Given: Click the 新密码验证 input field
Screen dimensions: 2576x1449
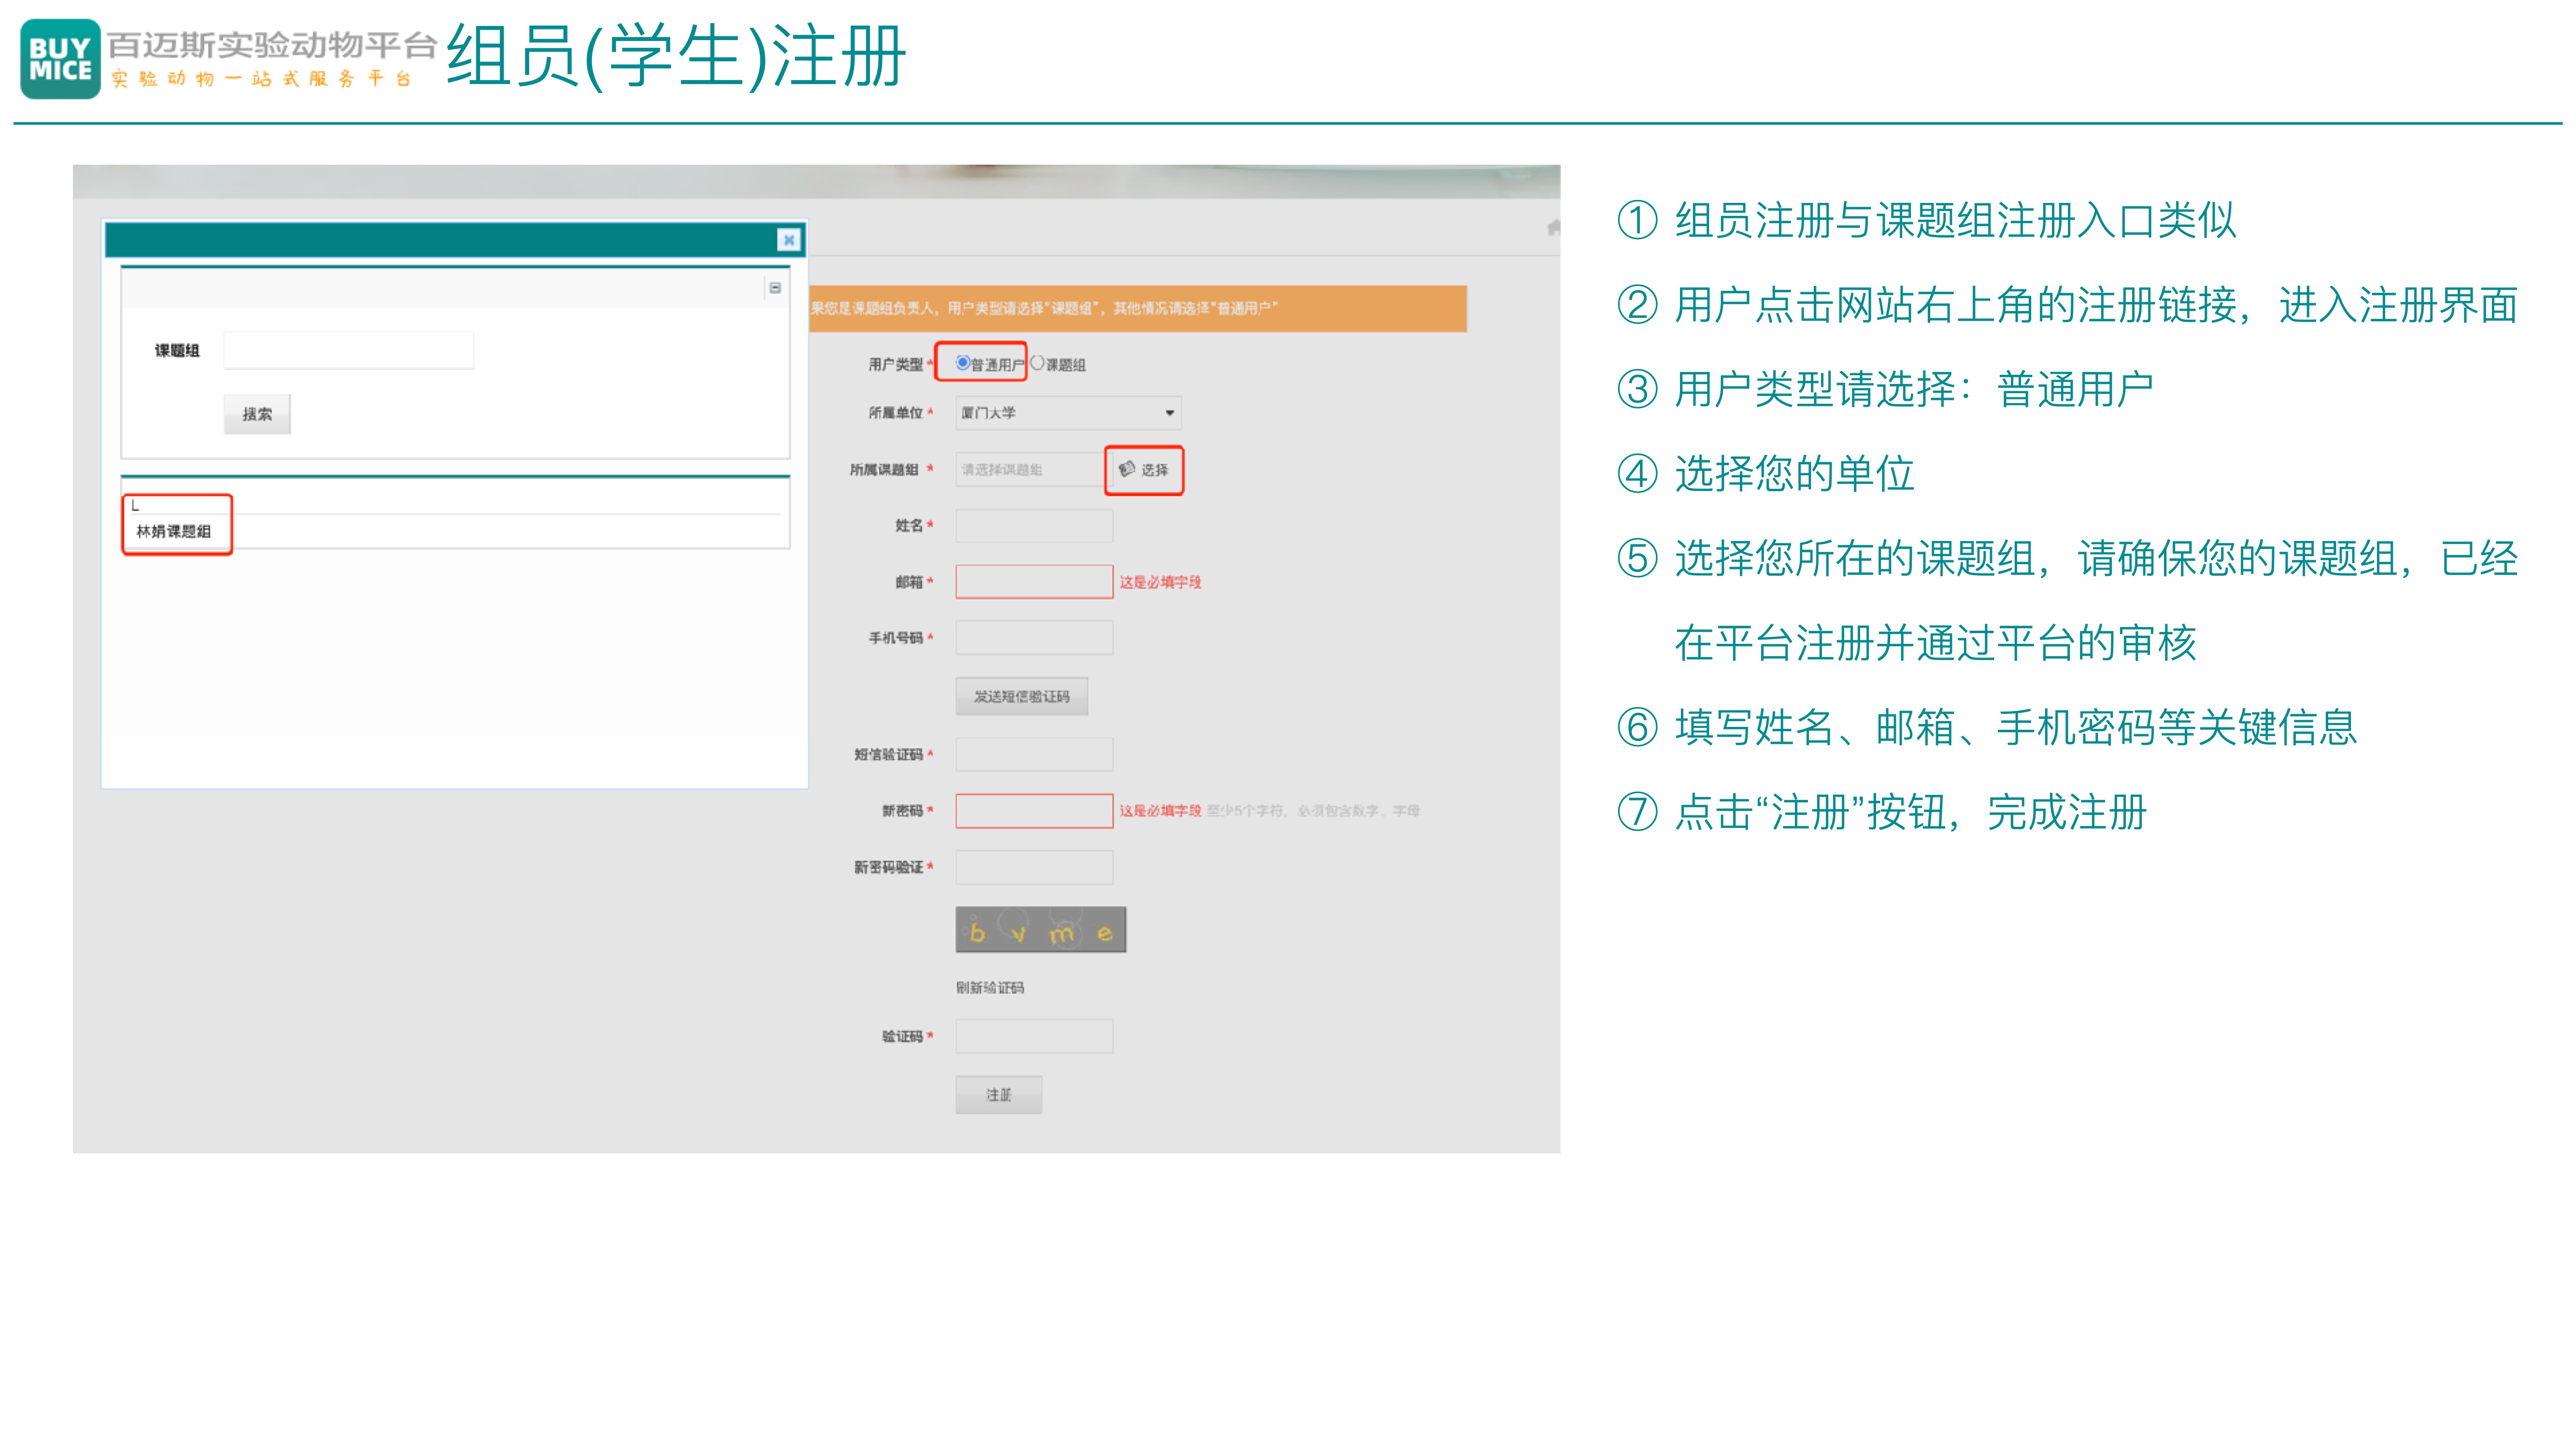Looking at the screenshot, I should click(x=1034, y=868).
